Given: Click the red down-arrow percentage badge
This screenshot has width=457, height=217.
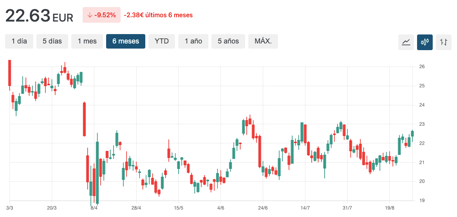Looking at the screenshot, I should coord(101,15).
